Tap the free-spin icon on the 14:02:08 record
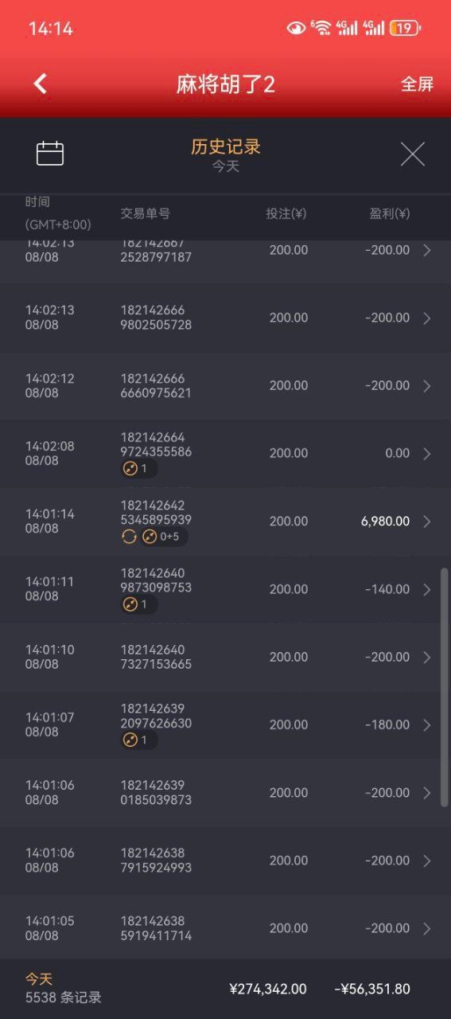 click(x=130, y=469)
